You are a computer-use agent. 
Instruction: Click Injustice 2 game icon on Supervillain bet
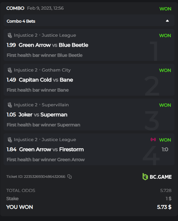click(10, 105)
